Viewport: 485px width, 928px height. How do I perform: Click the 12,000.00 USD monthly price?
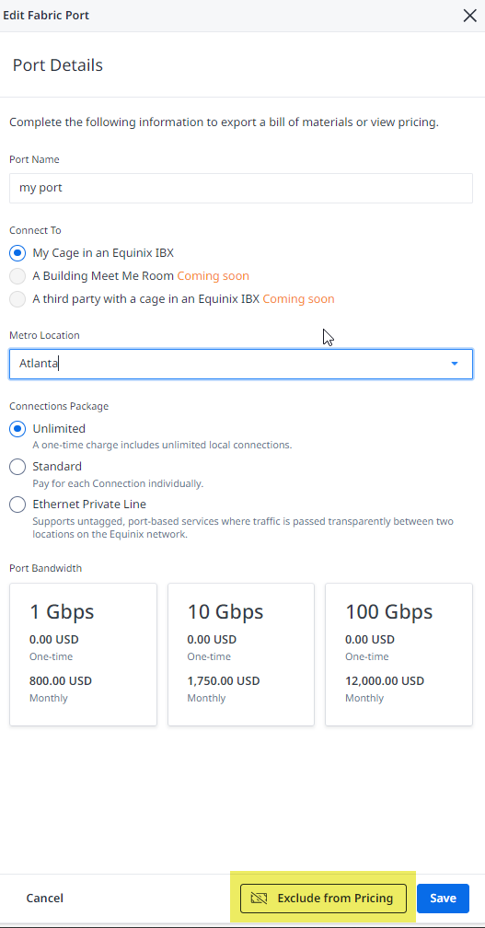[385, 680]
